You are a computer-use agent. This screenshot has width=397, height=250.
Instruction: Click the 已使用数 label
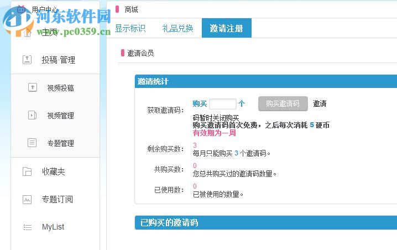click(x=169, y=190)
